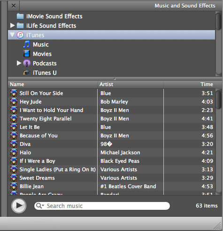223x231 pixels.
Task: Select the song Let It Be
Action: coord(30,127)
